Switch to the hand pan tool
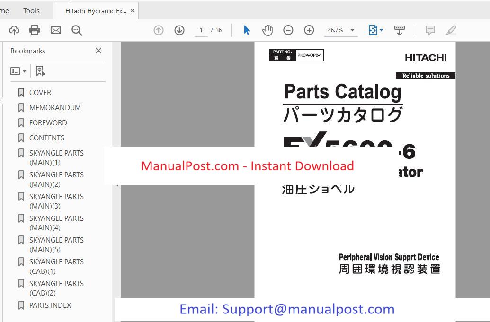The width and height of the screenshot is (490, 322). coord(267,30)
